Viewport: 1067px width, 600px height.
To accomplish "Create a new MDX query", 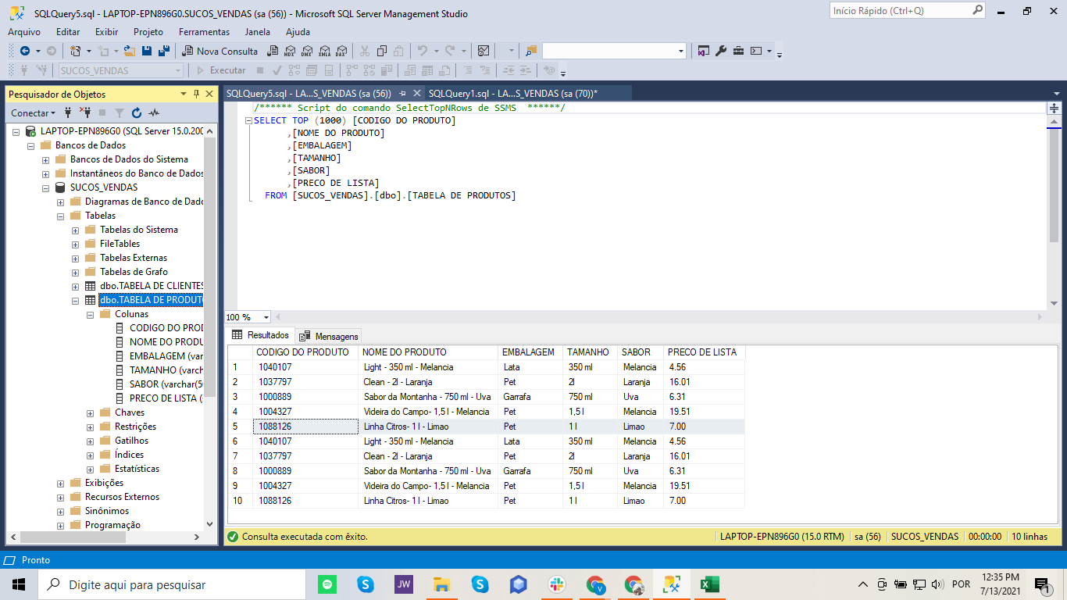I will pyautogui.click(x=289, y=51).
